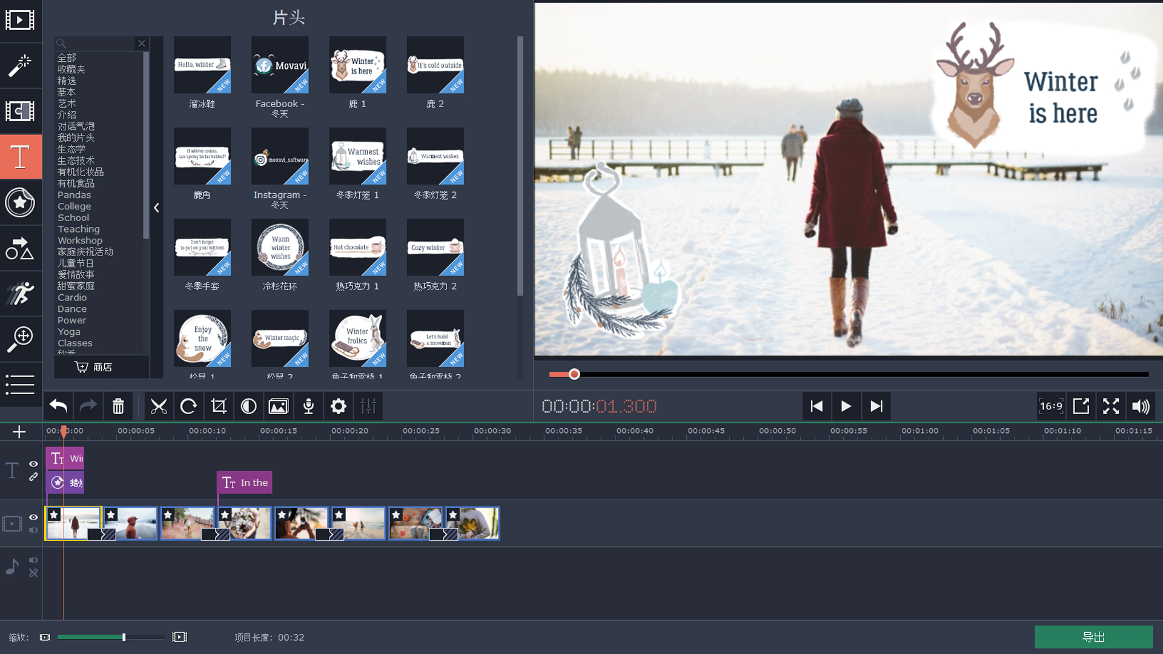1163x654 pixels.
Task: Click the timeline zoom slider handle
Action: (x=124, y=637)
